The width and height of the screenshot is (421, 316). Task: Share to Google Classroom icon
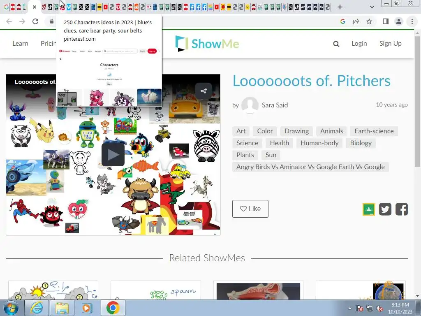369,209
